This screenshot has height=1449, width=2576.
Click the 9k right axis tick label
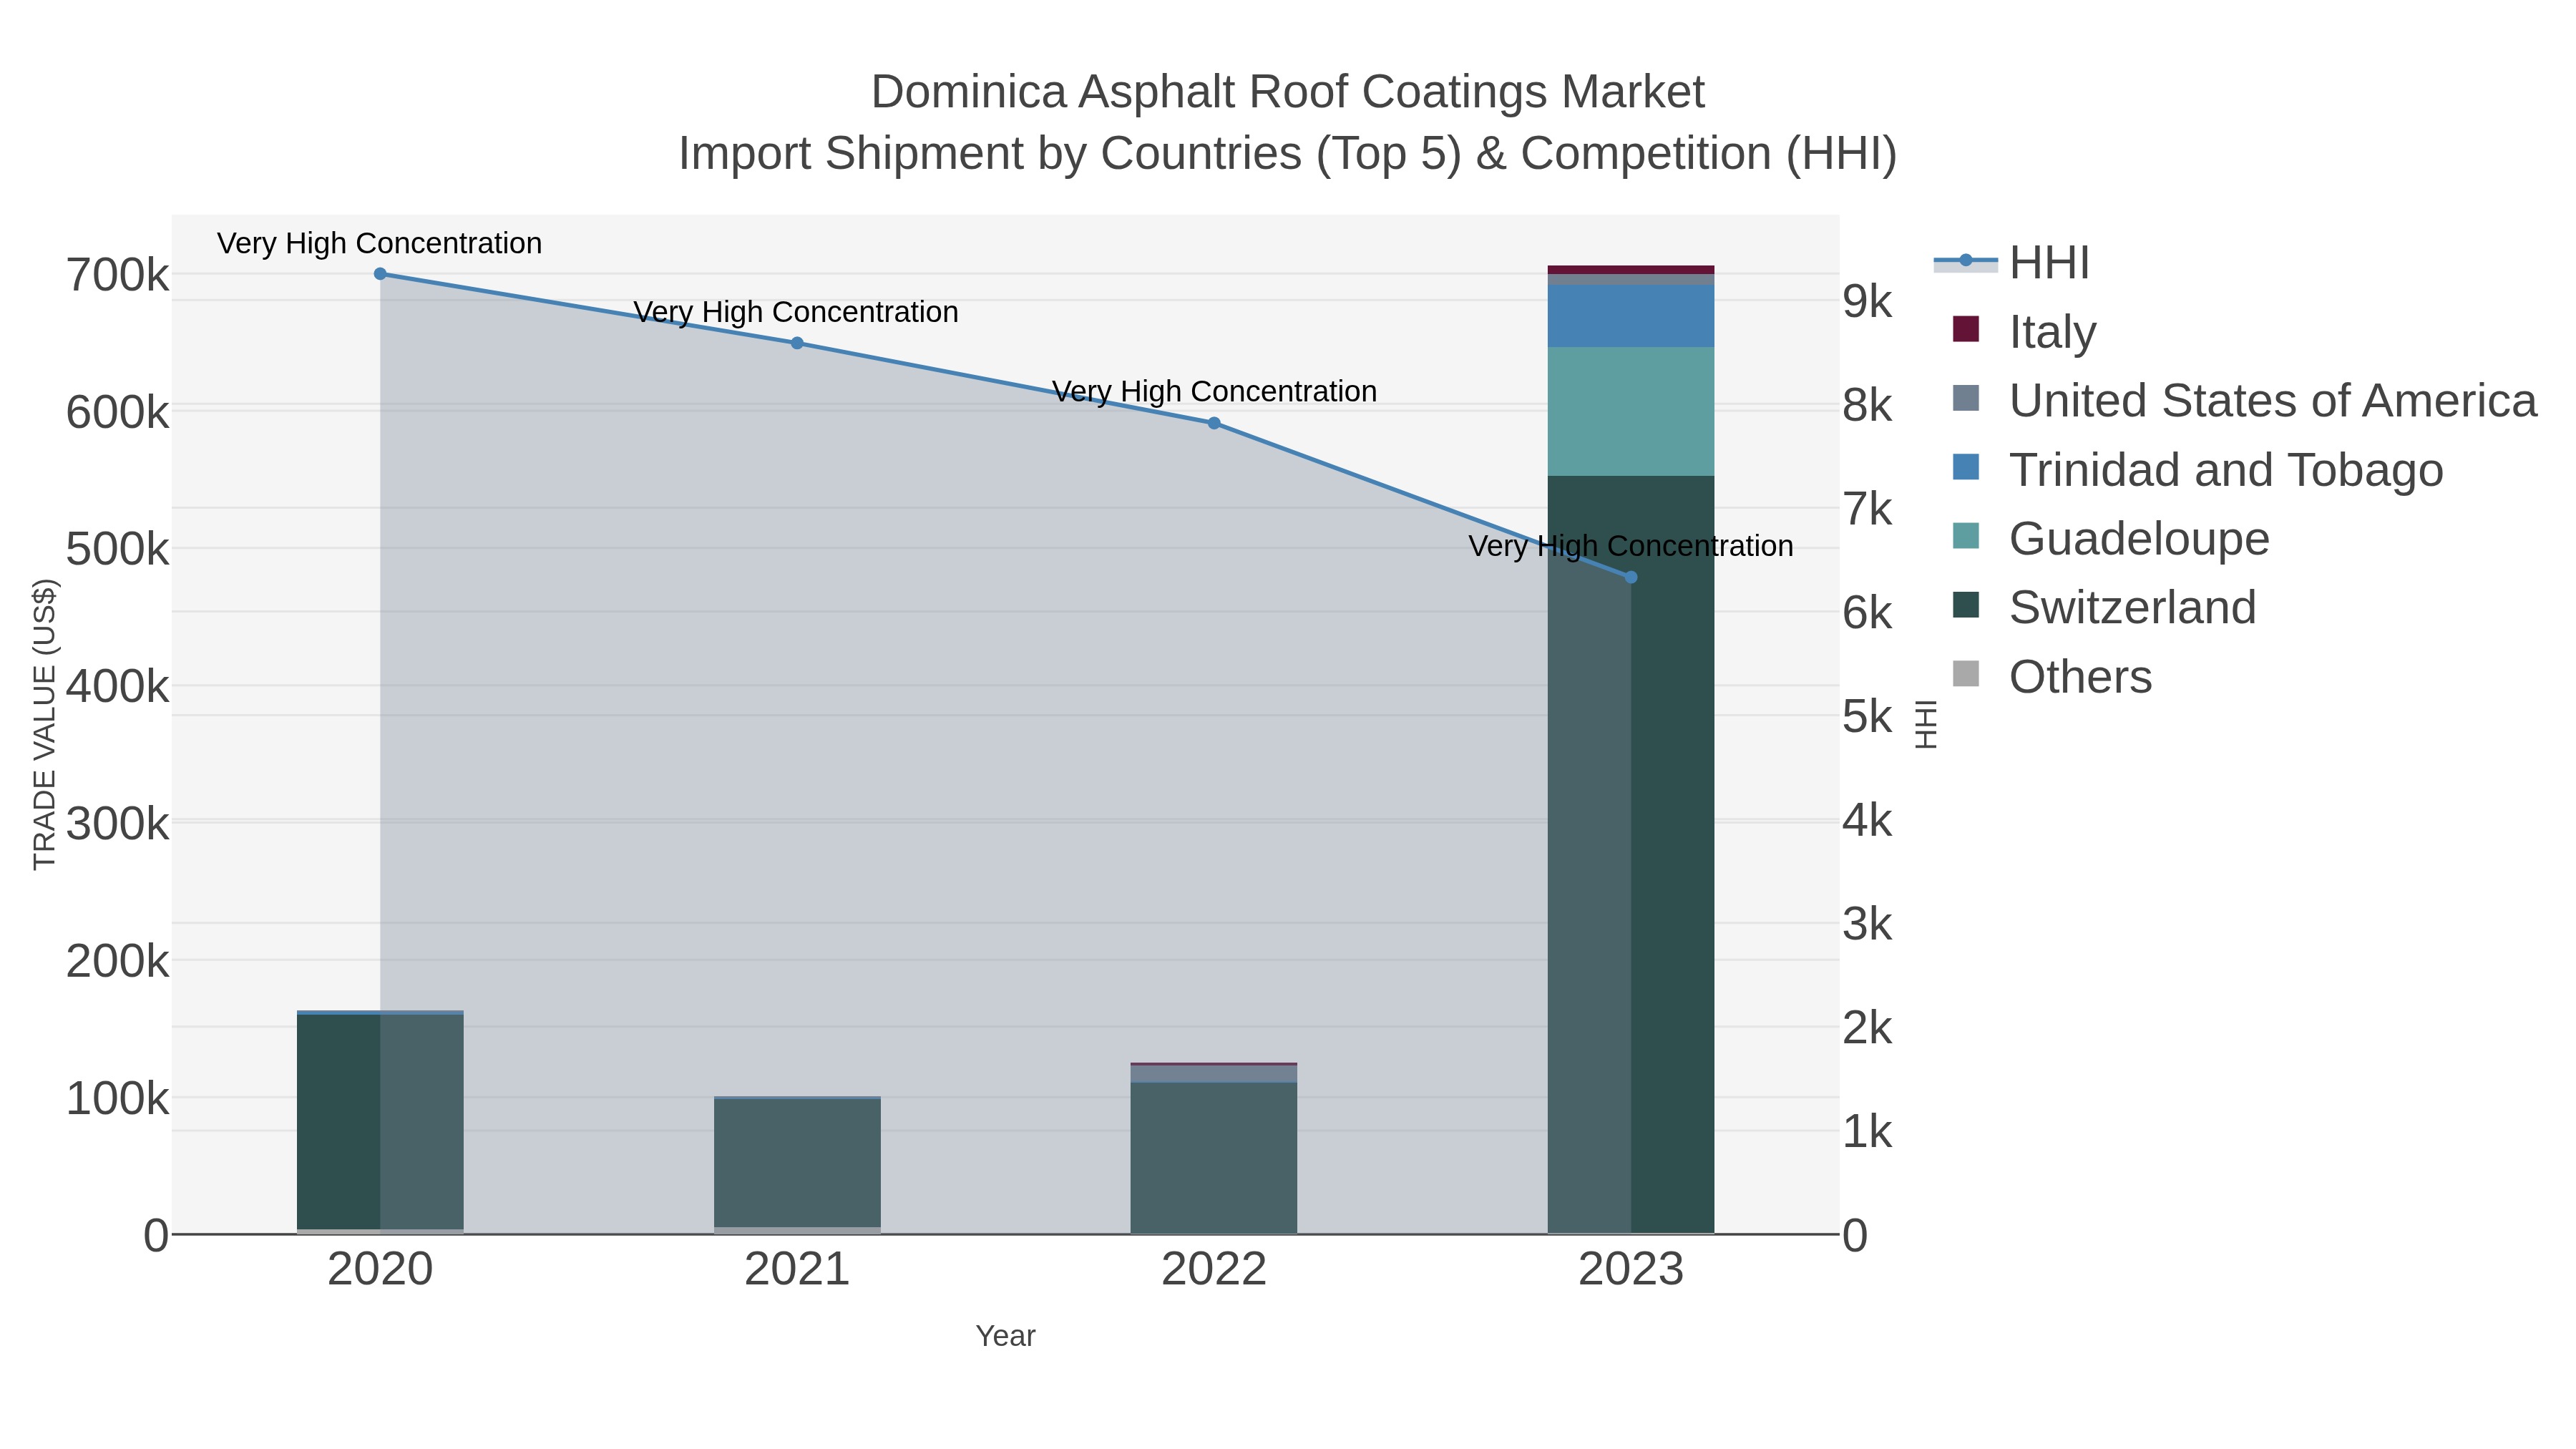pyautogui.click(x=1868, y=302)
